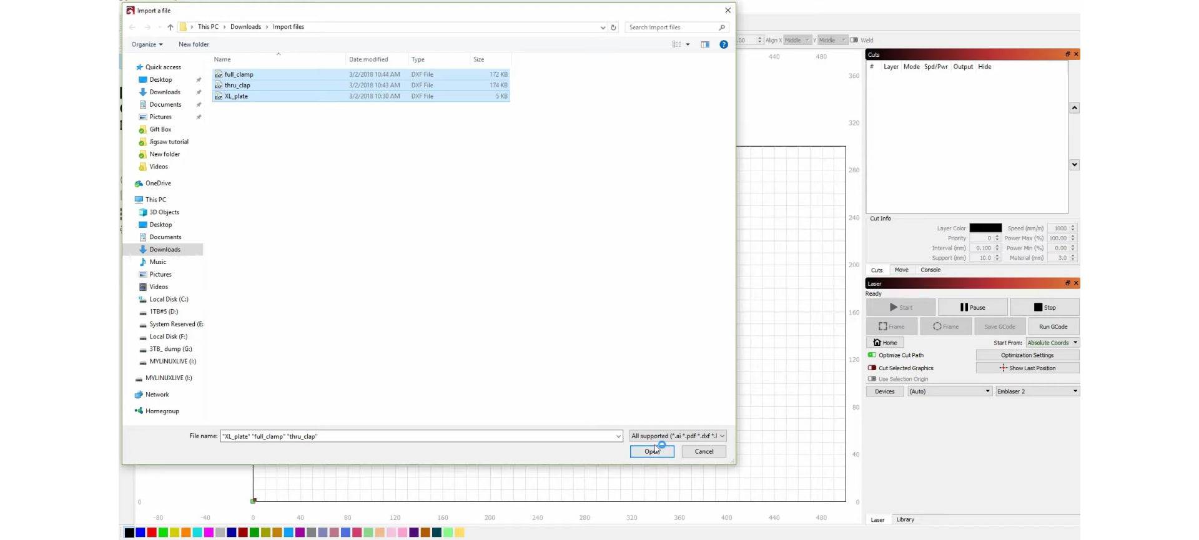This screenshot has height=540, width=1199.
Task: Open the file type filter dropdown
Action: click(678, 436)
